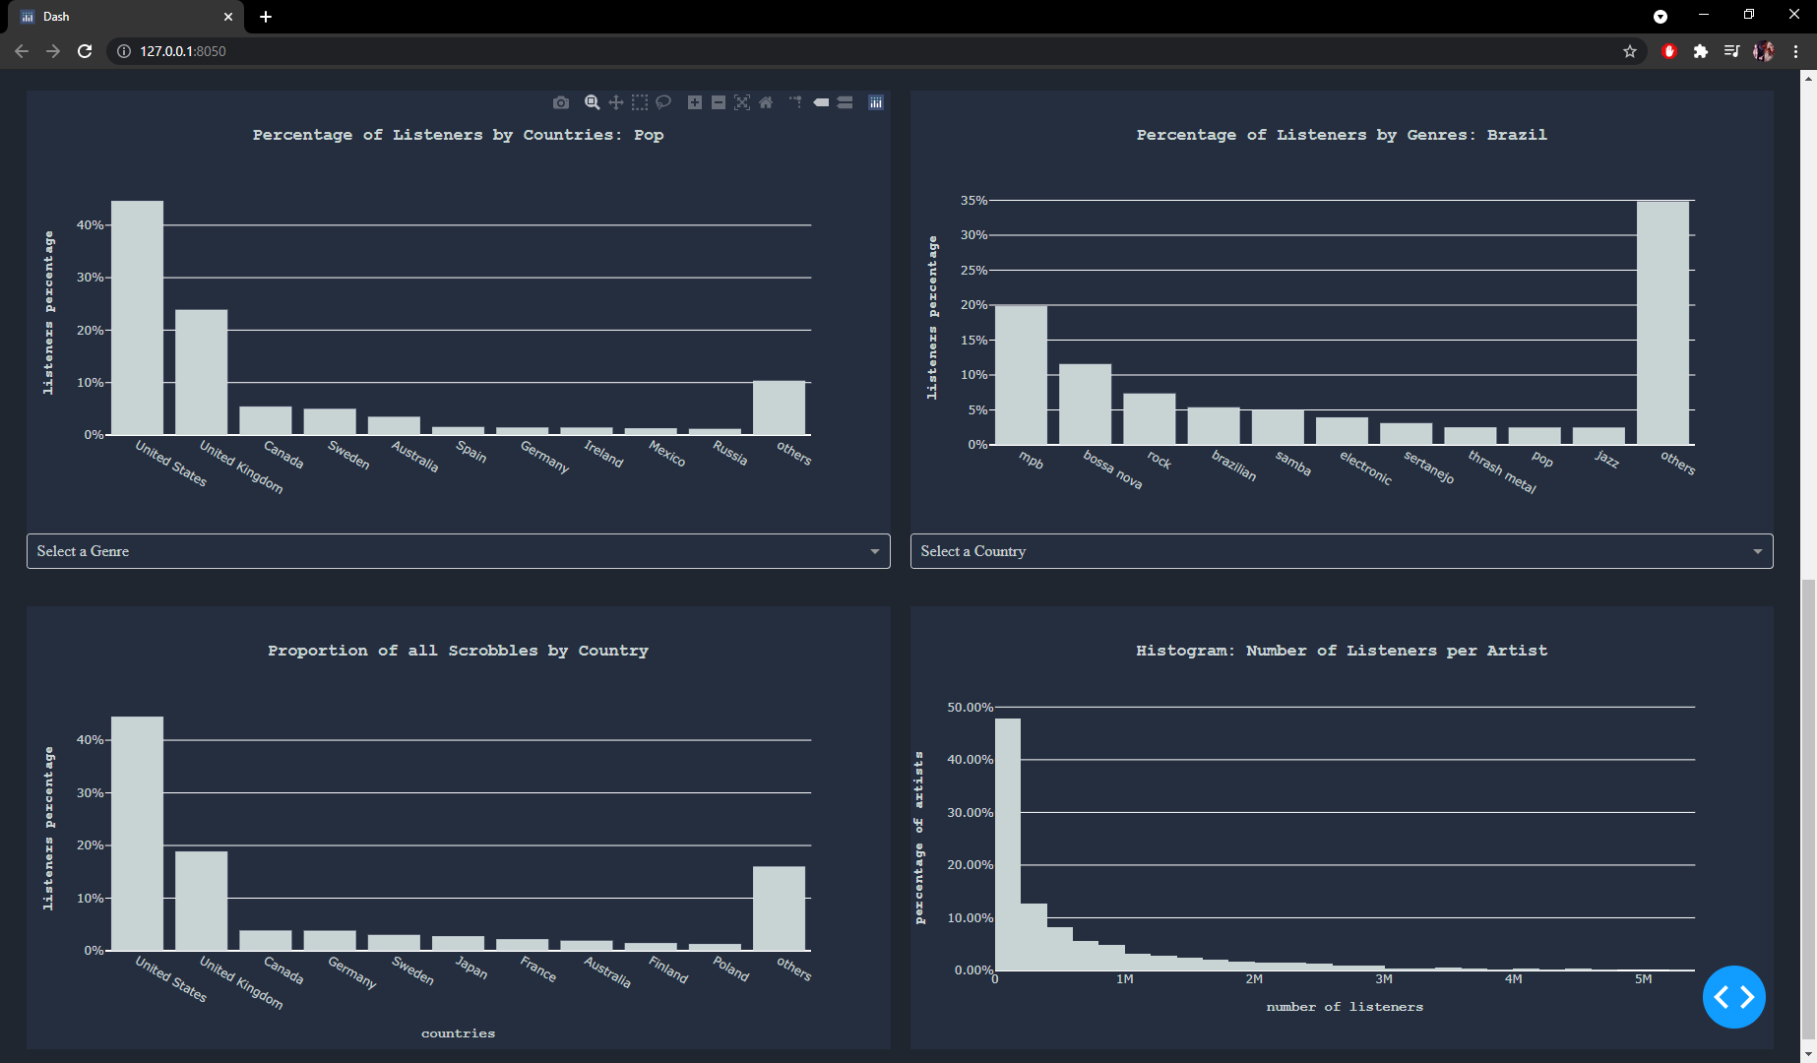Expand the country dropdown arrow
1817x1063 pixels.
[1757, 551]
